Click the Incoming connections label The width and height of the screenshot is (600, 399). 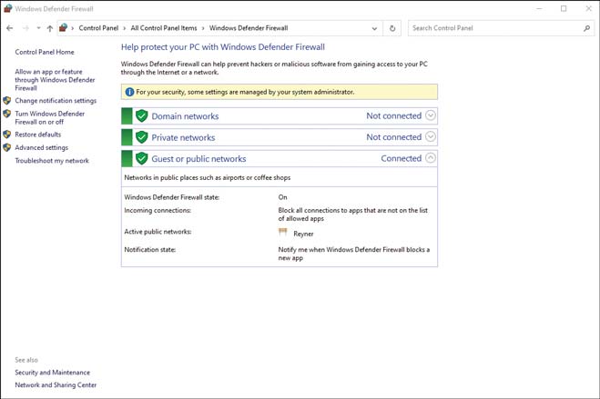(158, 210)
